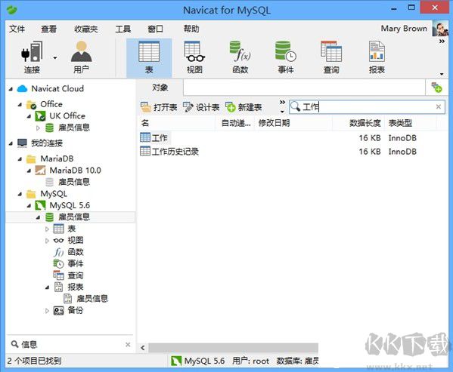Click the 新建表 button
453x372 pixels.
[x=244, y=107]
